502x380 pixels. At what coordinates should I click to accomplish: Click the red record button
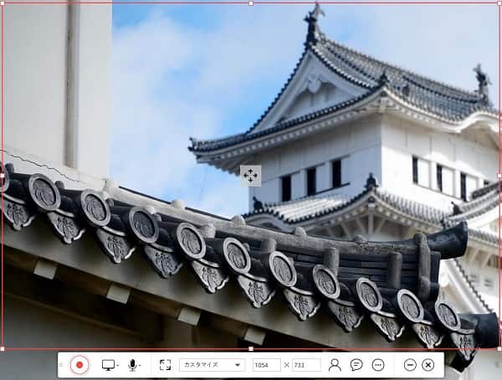[x=79, y=365]
